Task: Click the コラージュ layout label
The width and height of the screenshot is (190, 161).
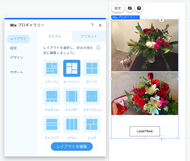Action: (52, 82)
